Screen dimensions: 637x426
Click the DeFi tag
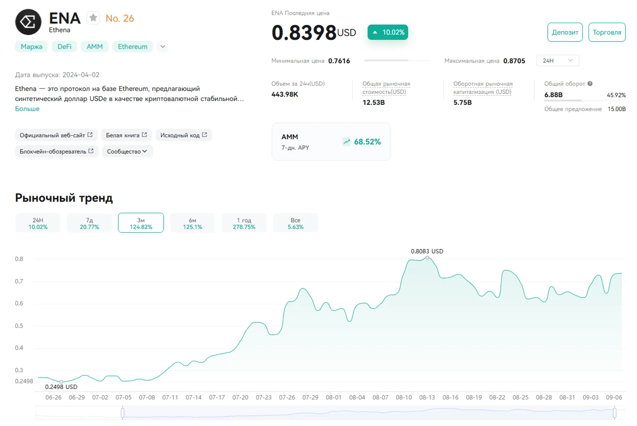point(64,47)
